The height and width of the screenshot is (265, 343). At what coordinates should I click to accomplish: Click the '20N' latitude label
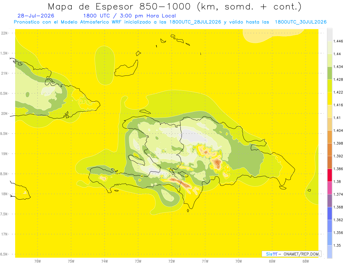(x=4, y=113)
